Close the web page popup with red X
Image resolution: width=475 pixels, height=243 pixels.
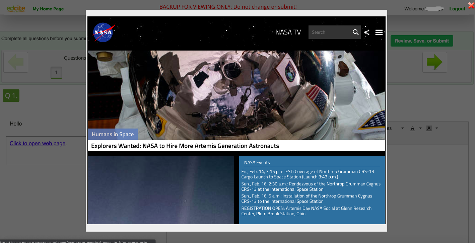[x=471, y=5]
